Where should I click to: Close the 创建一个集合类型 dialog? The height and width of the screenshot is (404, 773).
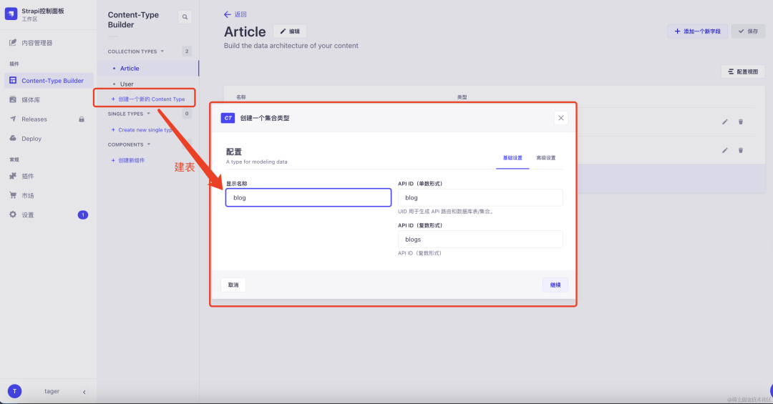pos(561,118)
